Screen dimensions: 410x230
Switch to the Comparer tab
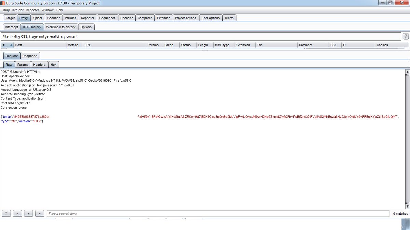145,18
